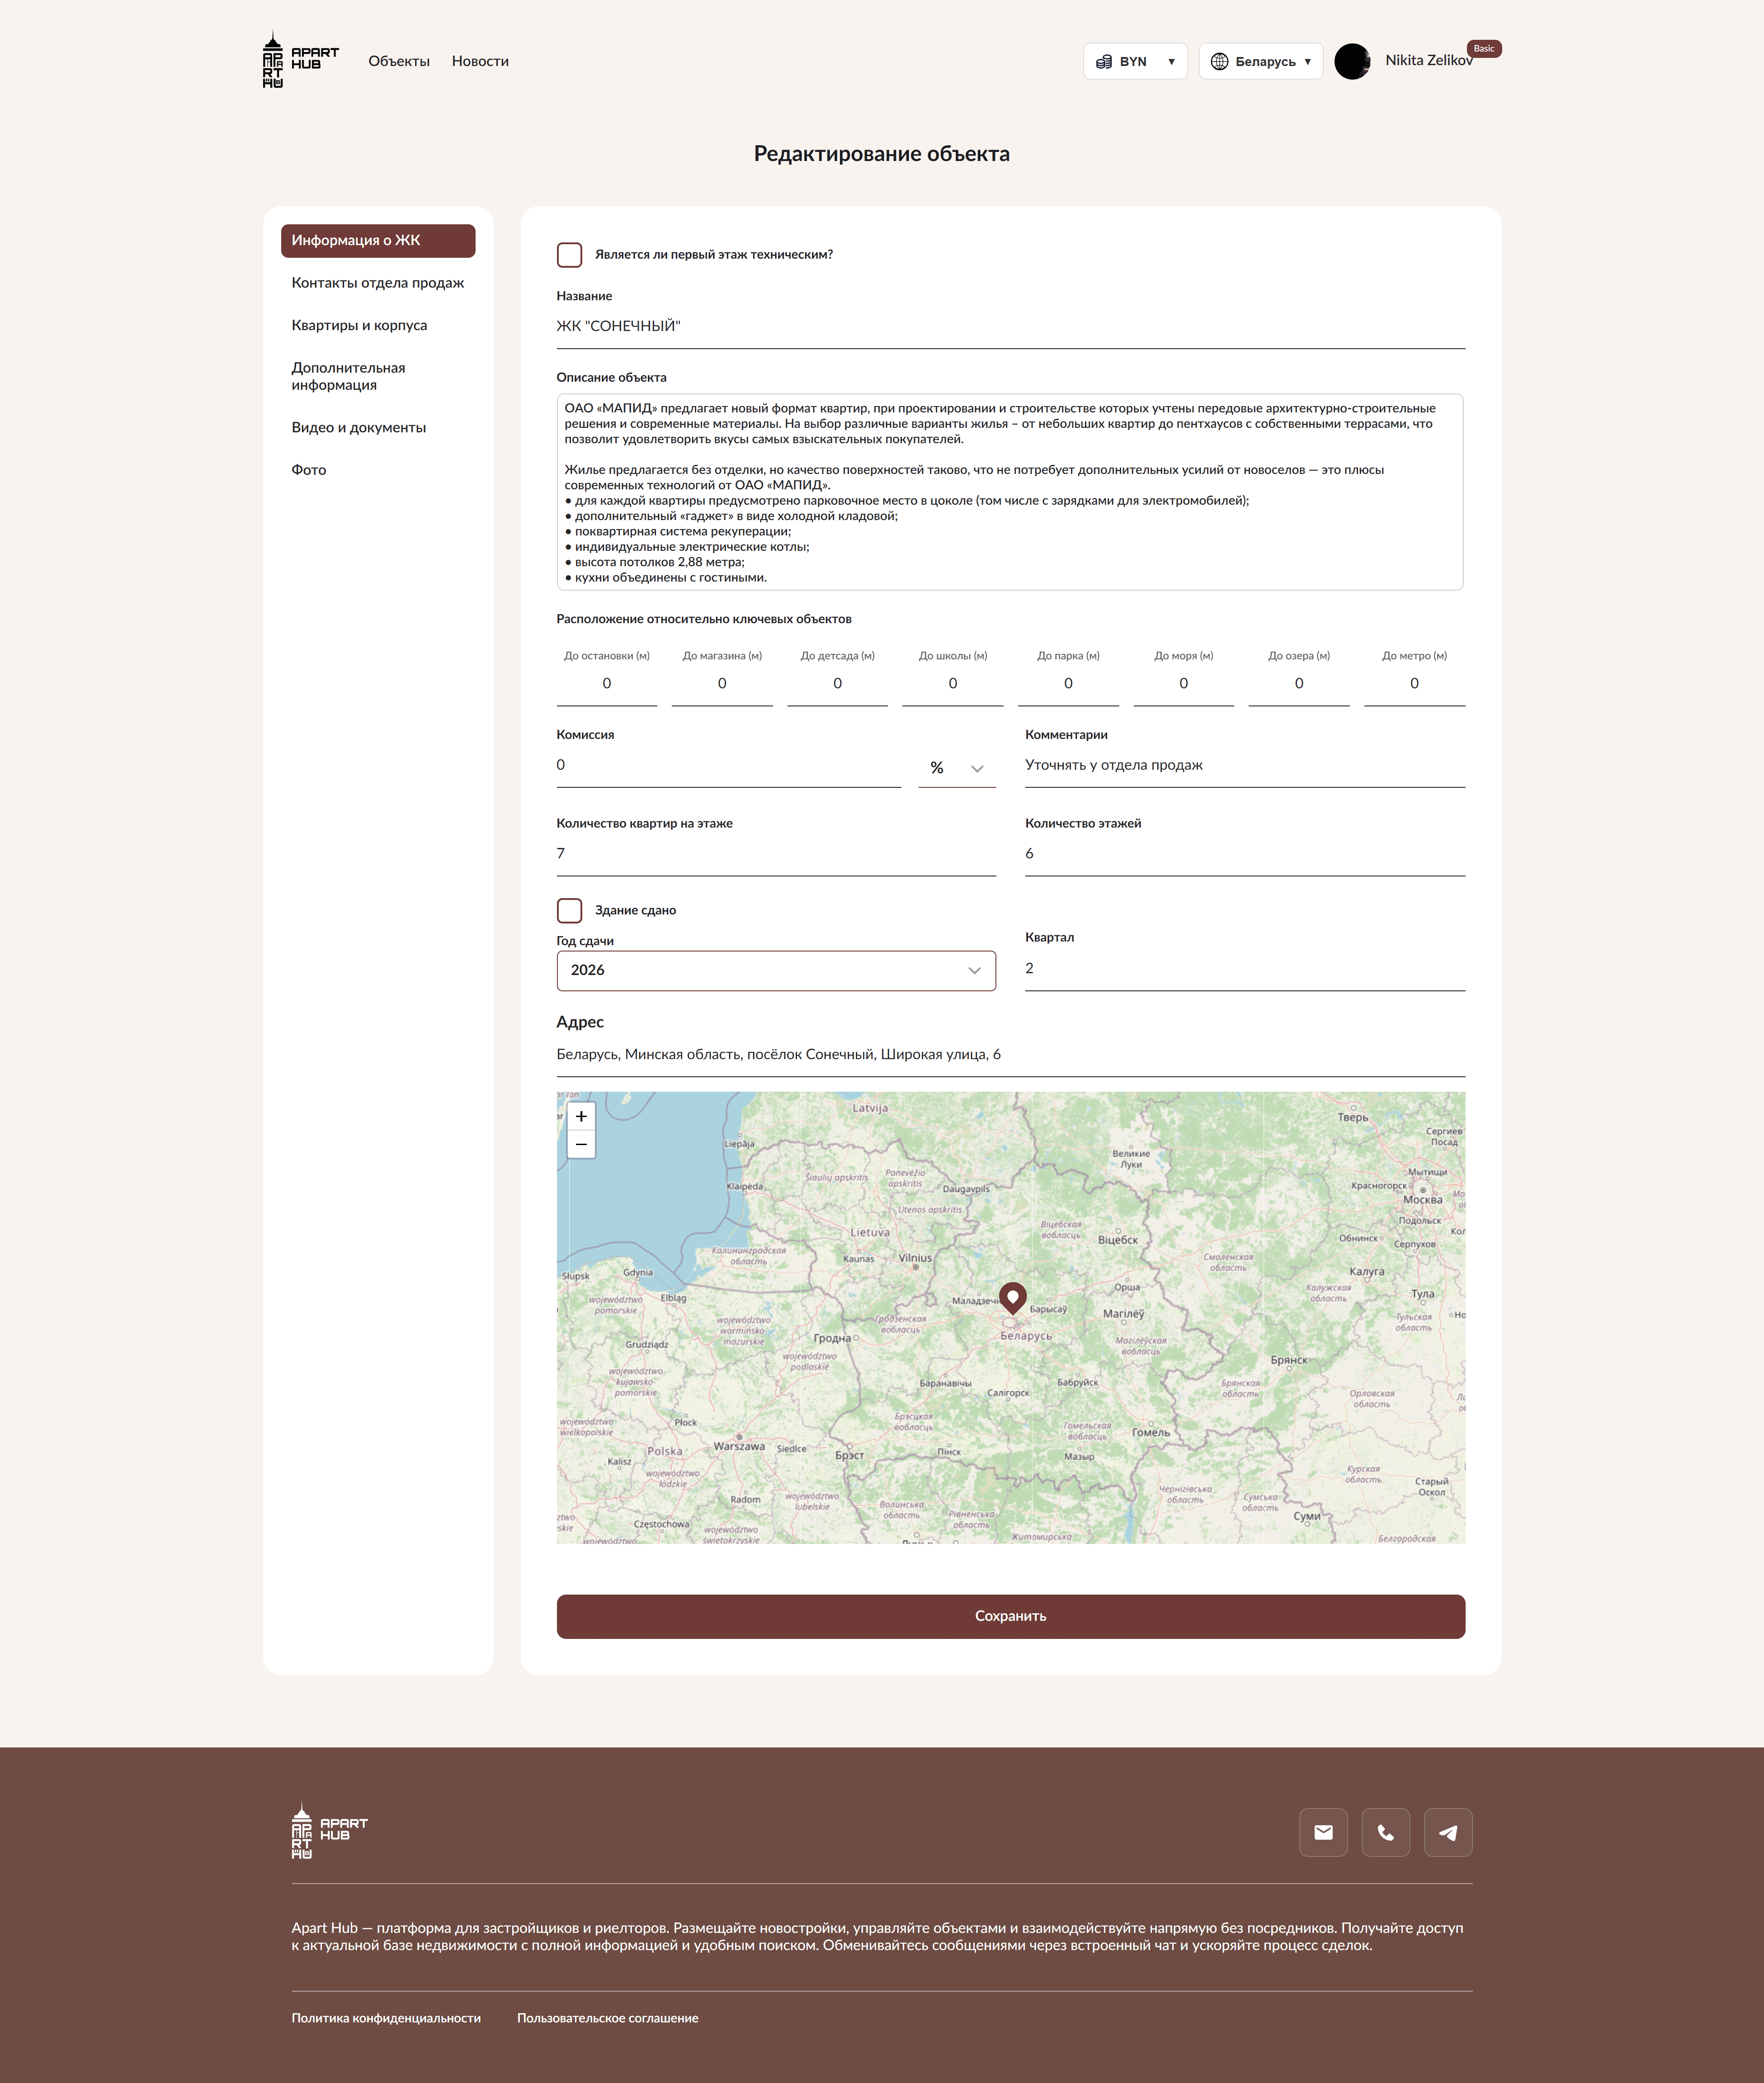Click the 'Название' input field
Image resolution: width=1764 pixels, height=2083 pixels.
pyautogui.click(x=1009, y=326)
